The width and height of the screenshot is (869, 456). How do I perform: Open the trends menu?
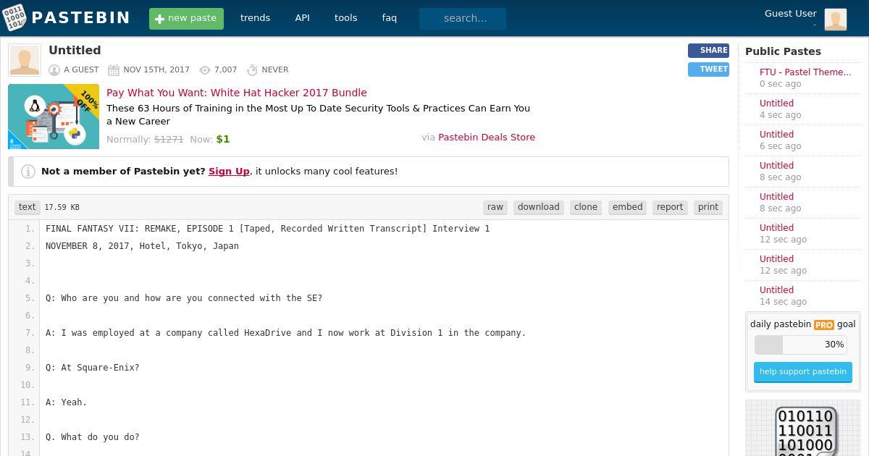click(x=255, y=18)
